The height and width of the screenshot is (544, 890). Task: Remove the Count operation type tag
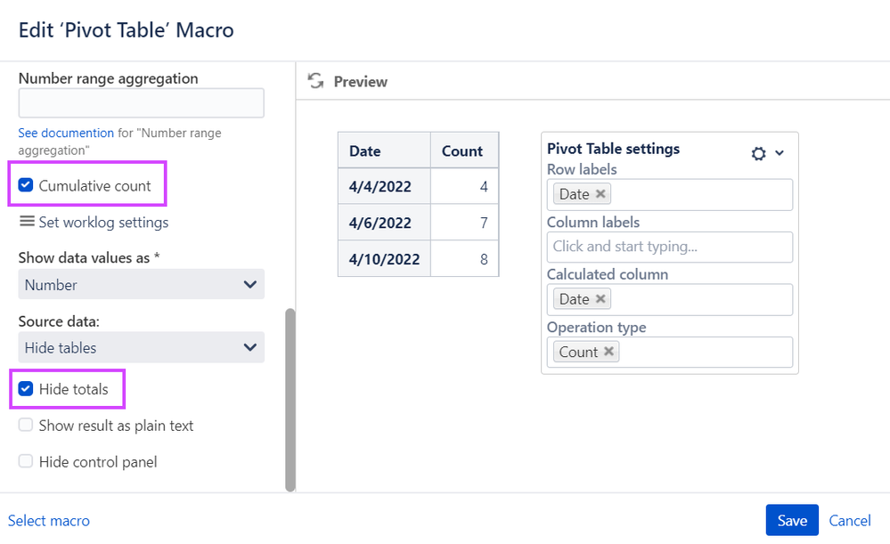[x=608, y=352]
